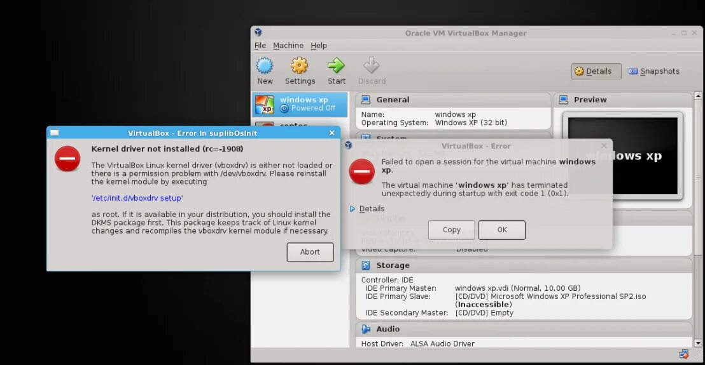Click the '(Inaccessible)' text in Storage
Image resolution: width=705 pixels, height=365 pixels.
coord(484,305)
